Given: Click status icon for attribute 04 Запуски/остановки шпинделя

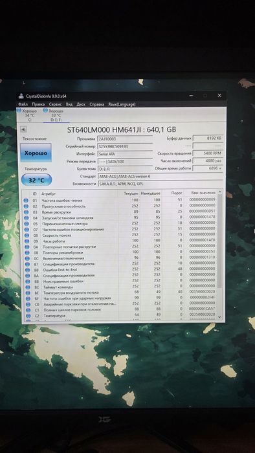Looking at the screenshot, I should click(x=26, y=217).
